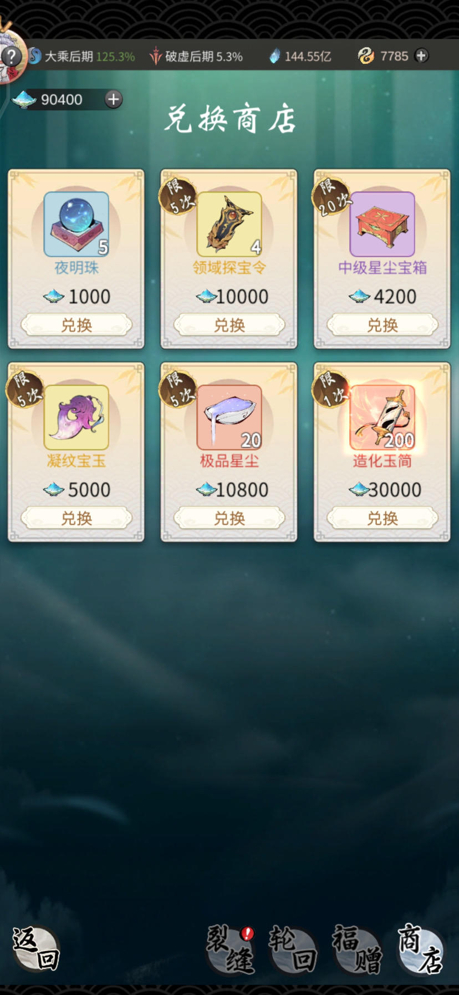459x995 pixels.
Task: Tap the 夜明珱 orb item icon
Action: [x=76, y=224]
